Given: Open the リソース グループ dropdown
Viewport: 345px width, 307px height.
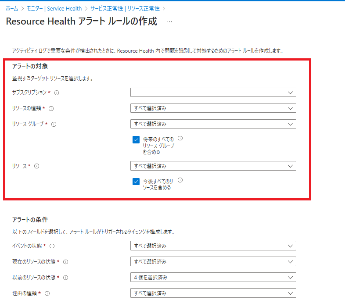Looking at the screenshot, I should coord(213,124).
